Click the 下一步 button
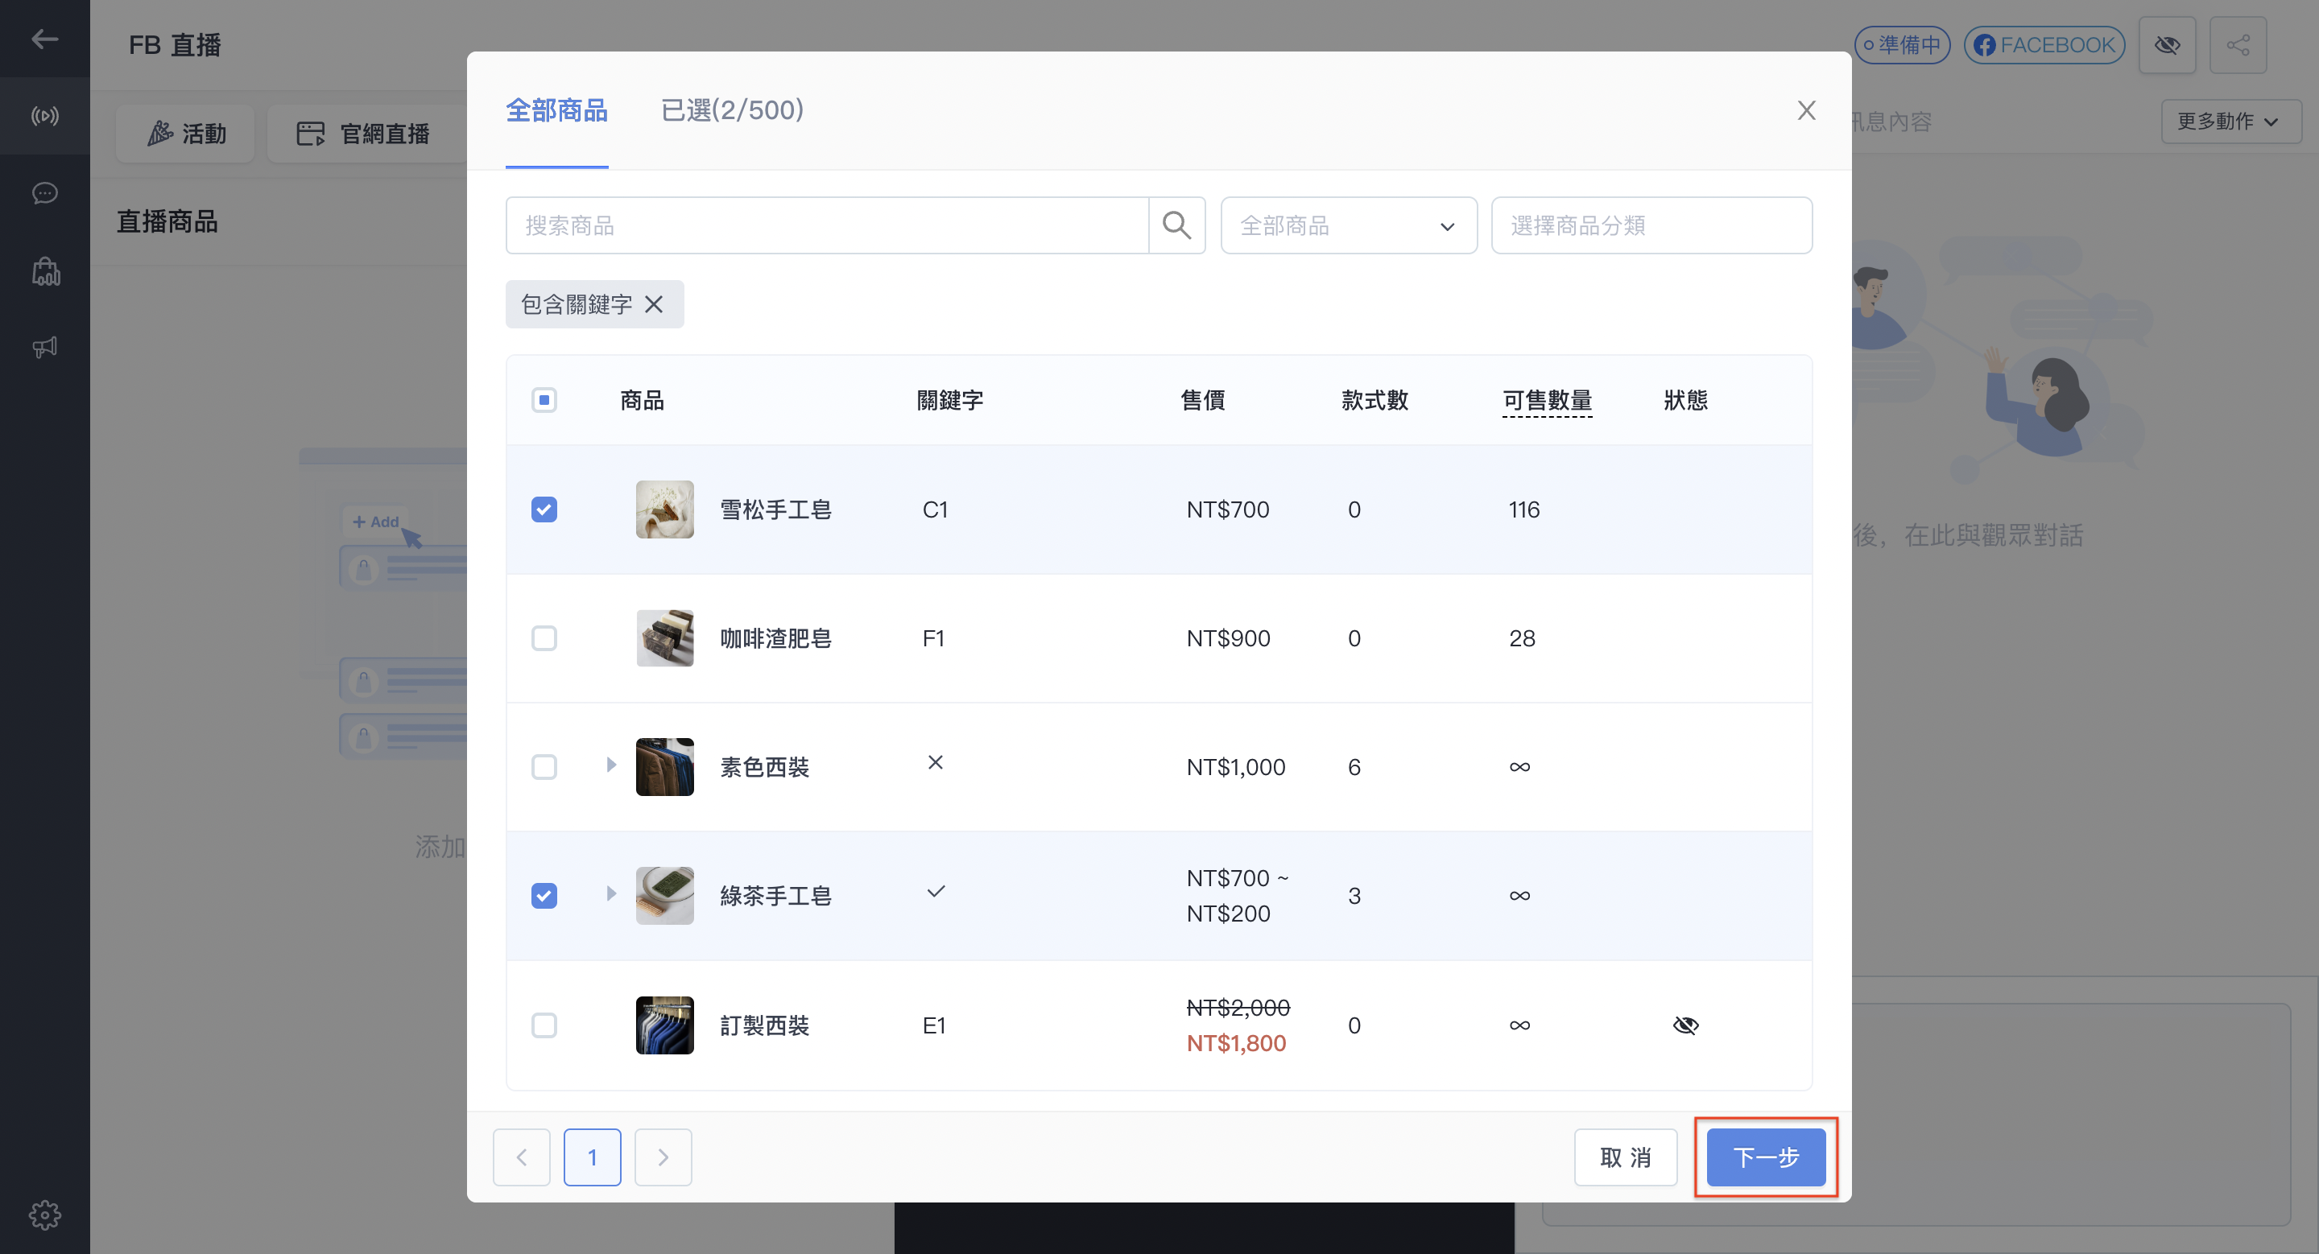The height and width of the screenshot is (1254, 2319). 1765,1157
